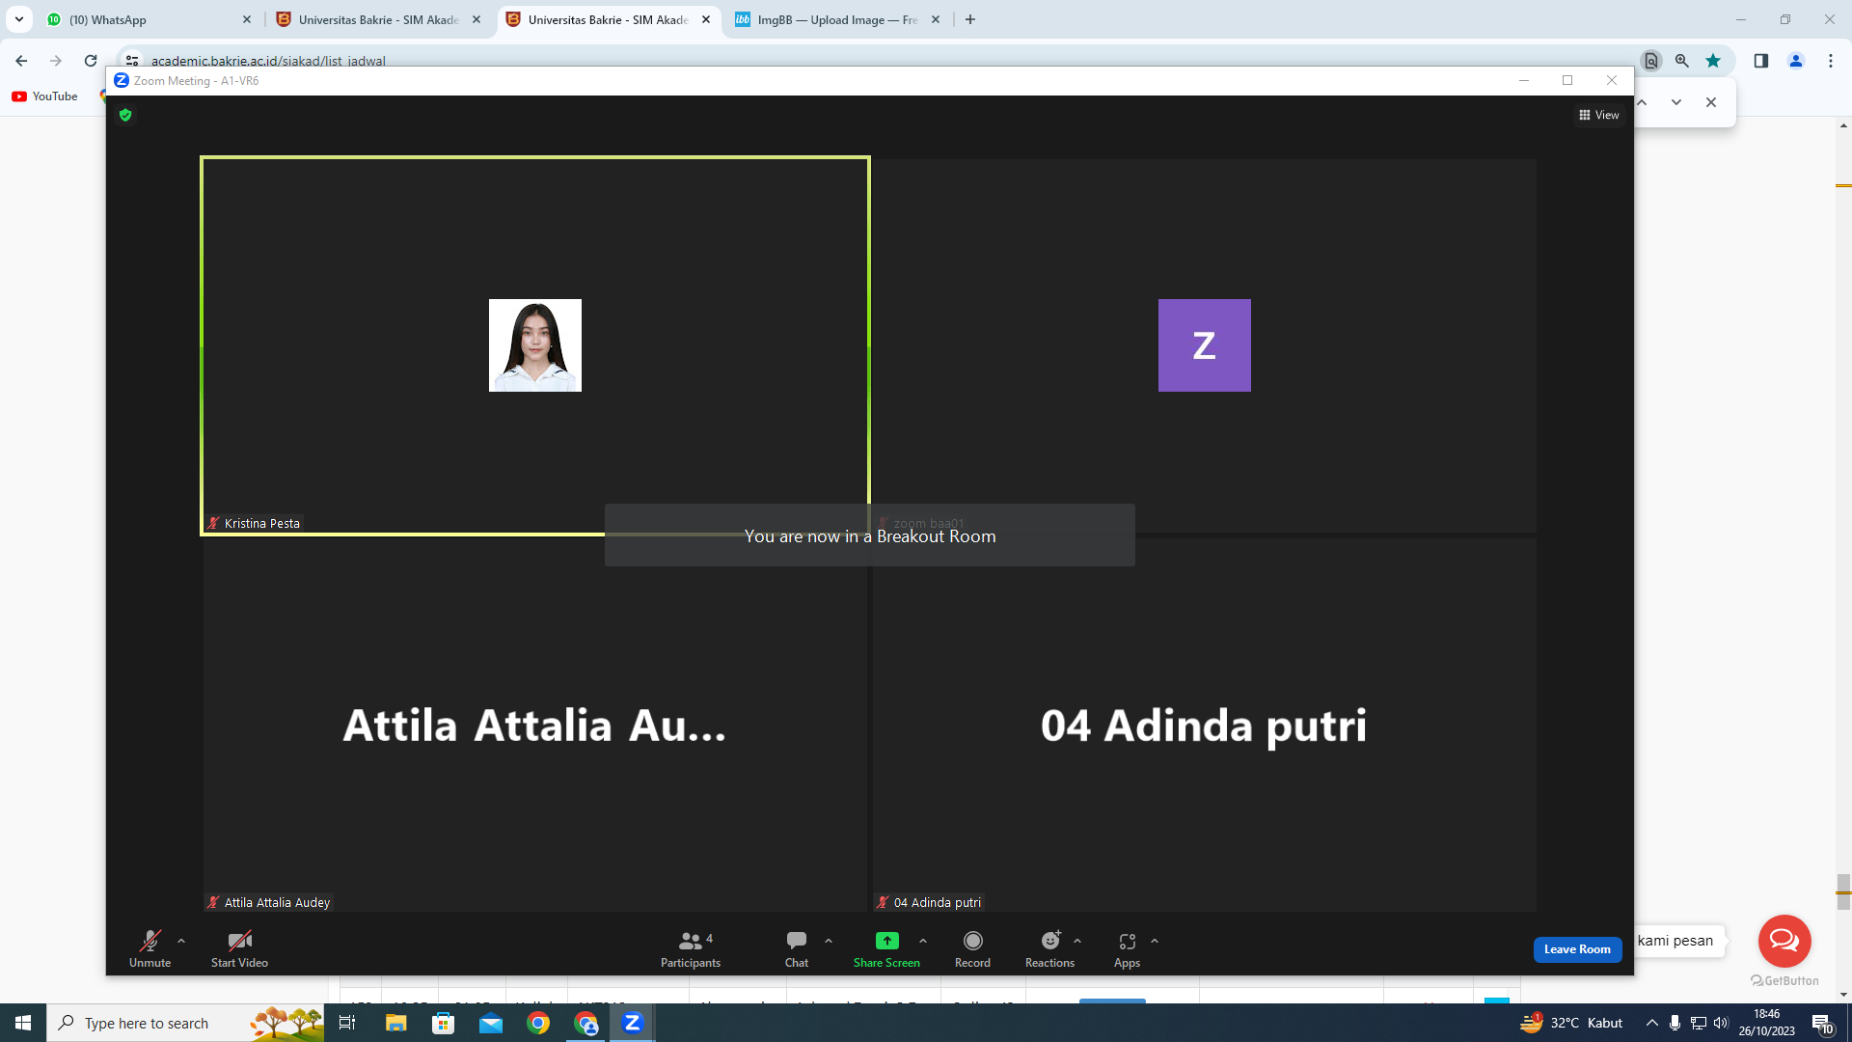Screen dimensions: 1852x1042
Task: Open Zoom Apps
Action: (1127, 948)
